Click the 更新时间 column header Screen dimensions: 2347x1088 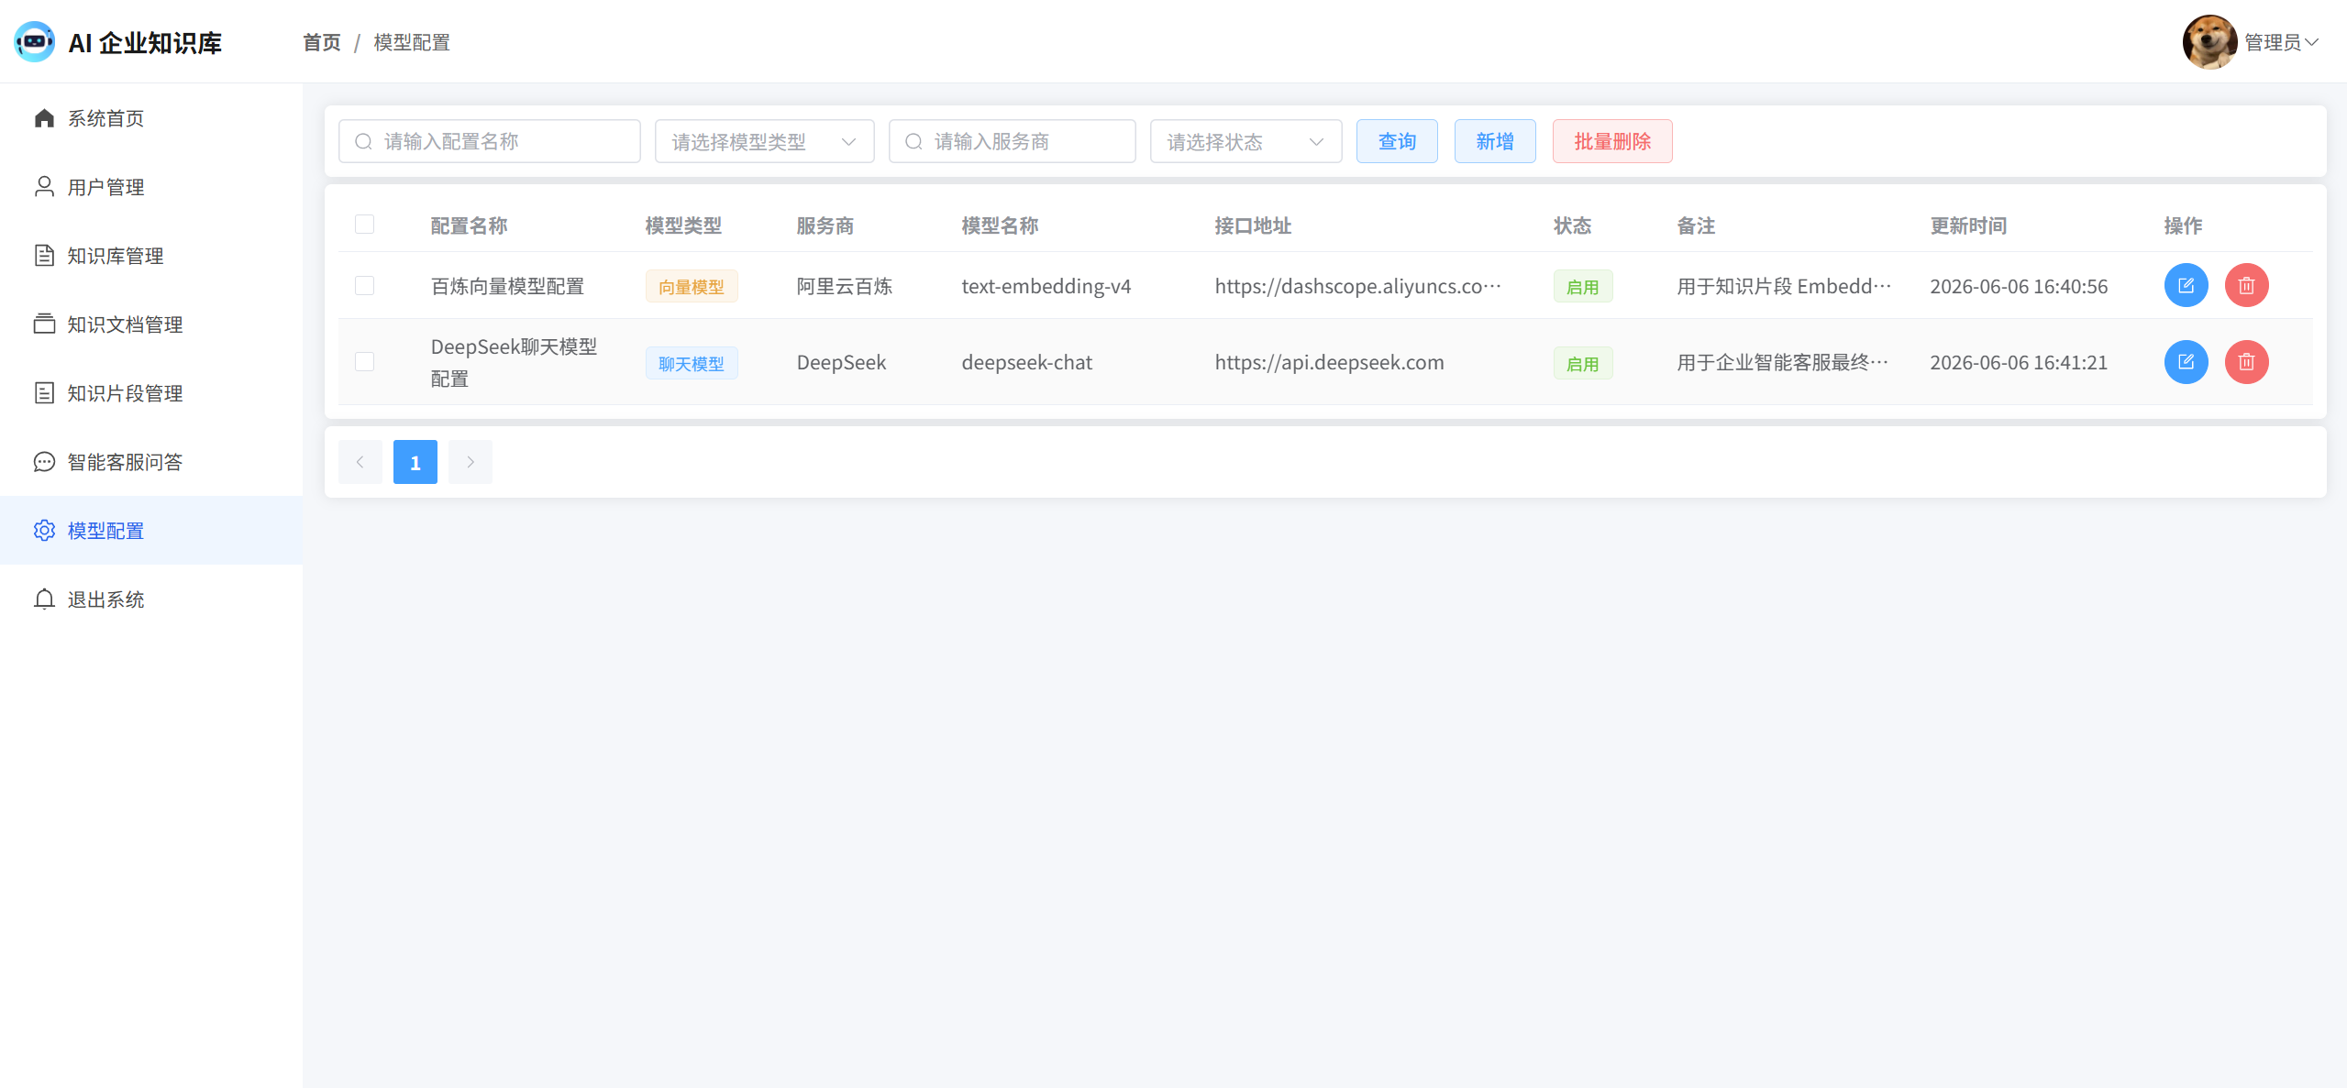pyautogui.click(x=1968, y=225)
